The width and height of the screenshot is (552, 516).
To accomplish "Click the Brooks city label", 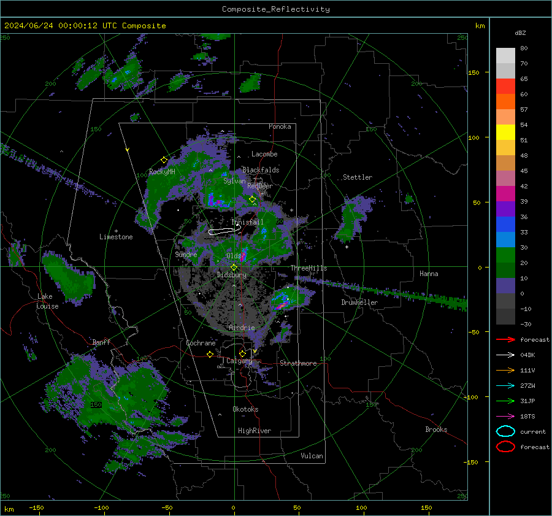I will (436, 429).
